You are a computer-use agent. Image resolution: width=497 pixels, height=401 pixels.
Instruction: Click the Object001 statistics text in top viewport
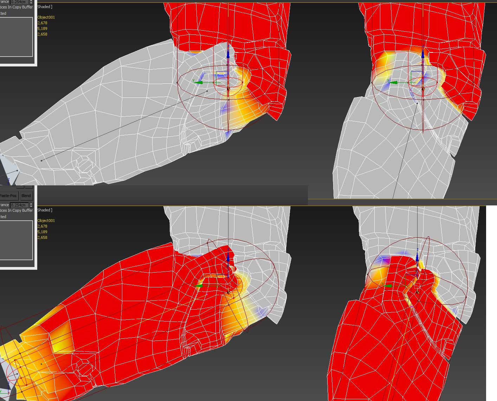(46, 17)
